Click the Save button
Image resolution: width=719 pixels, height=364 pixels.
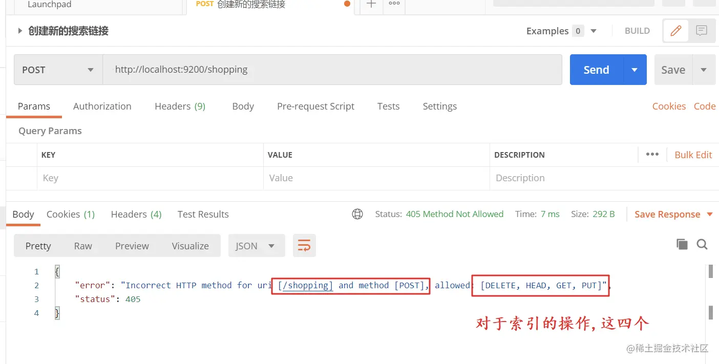(x=673, y=70)
